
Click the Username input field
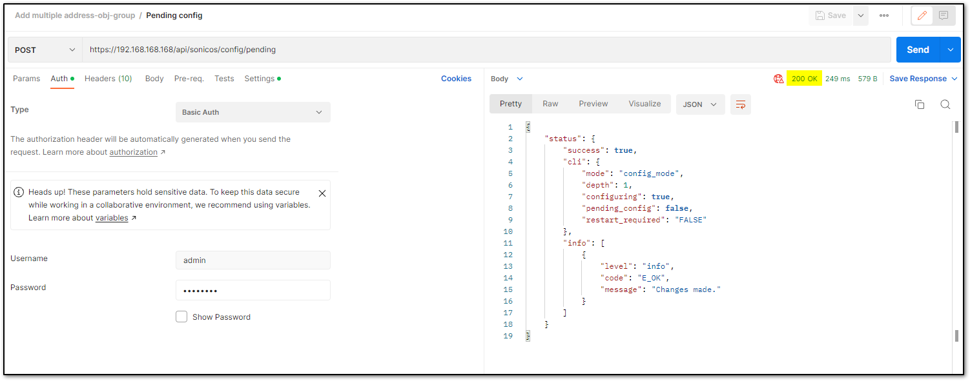[253, 260]
